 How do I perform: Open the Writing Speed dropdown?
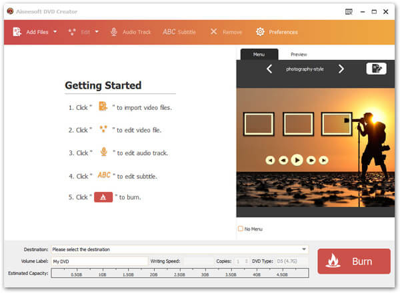[199, 261]
